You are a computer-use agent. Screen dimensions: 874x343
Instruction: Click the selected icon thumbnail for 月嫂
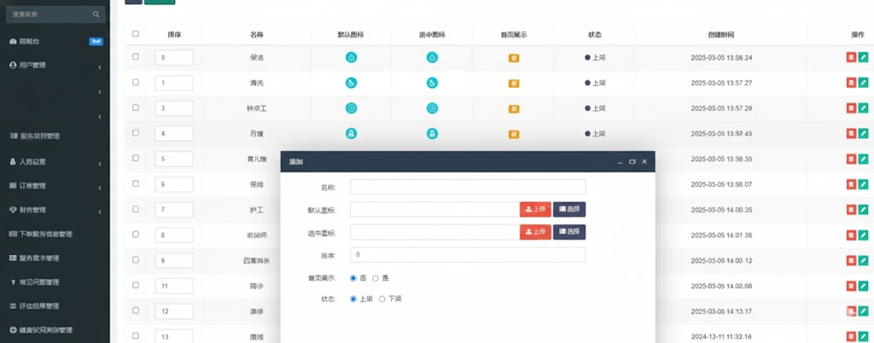432,134
